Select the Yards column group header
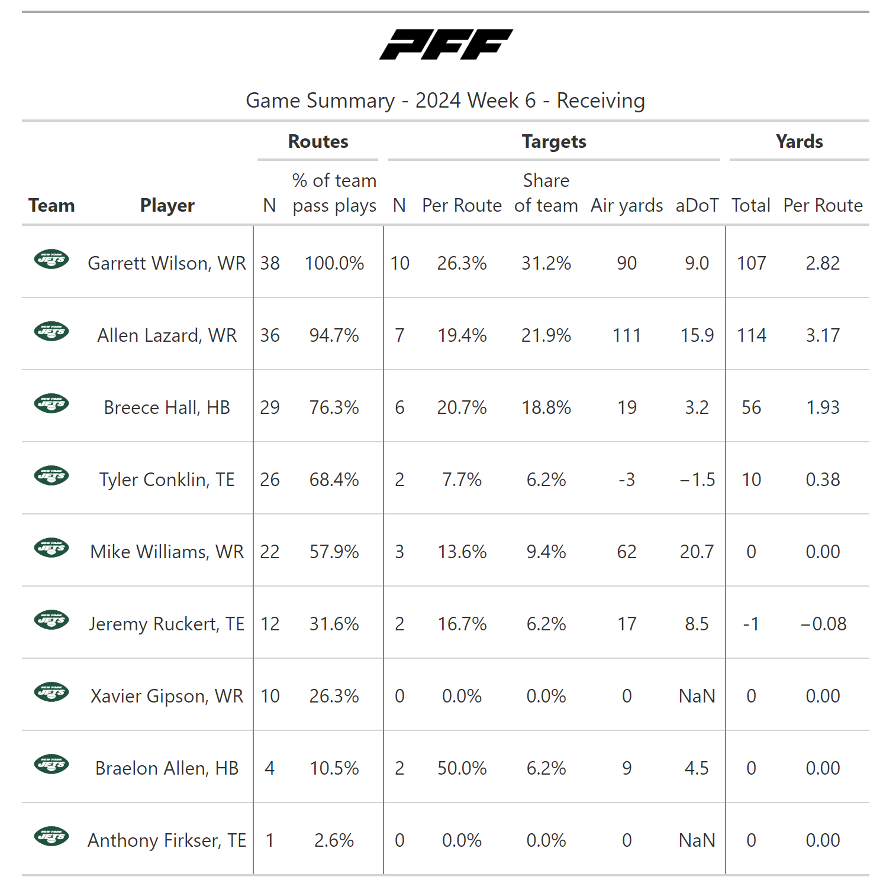Image resolution: width=870 pixels, height=887 pixels. point(799,142)
